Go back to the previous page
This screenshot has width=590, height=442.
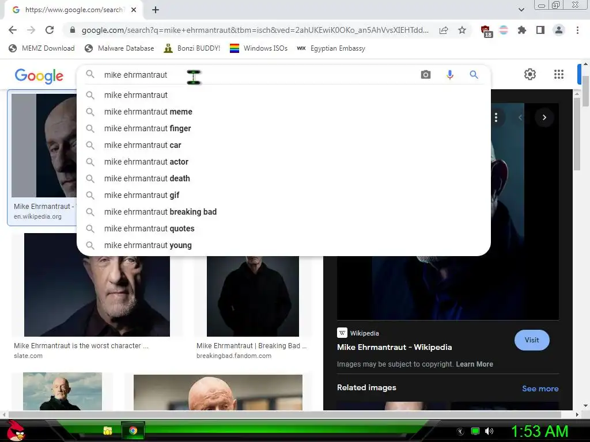[x=13, y=30]
